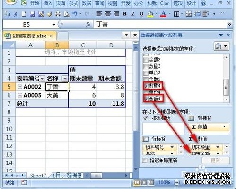Click the formula bar input field
The image size is (236, 189).
click(x=160, y=24)
